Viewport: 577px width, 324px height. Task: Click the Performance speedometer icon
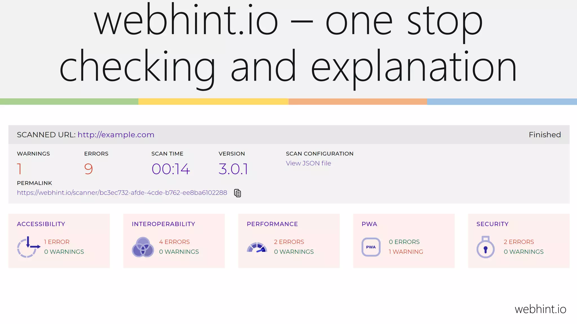pyautogui.click(x=257, y=247)
